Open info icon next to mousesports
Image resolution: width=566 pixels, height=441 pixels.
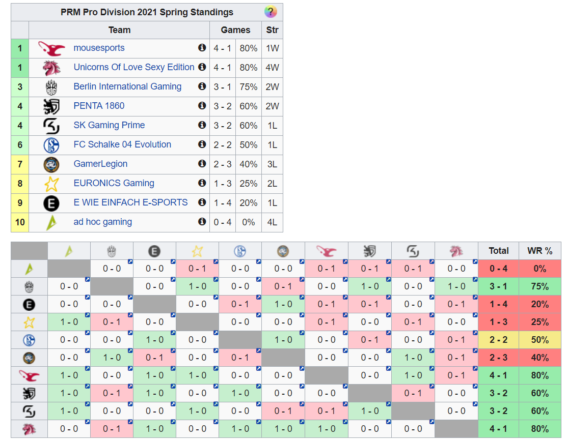[x=202, y=48]
